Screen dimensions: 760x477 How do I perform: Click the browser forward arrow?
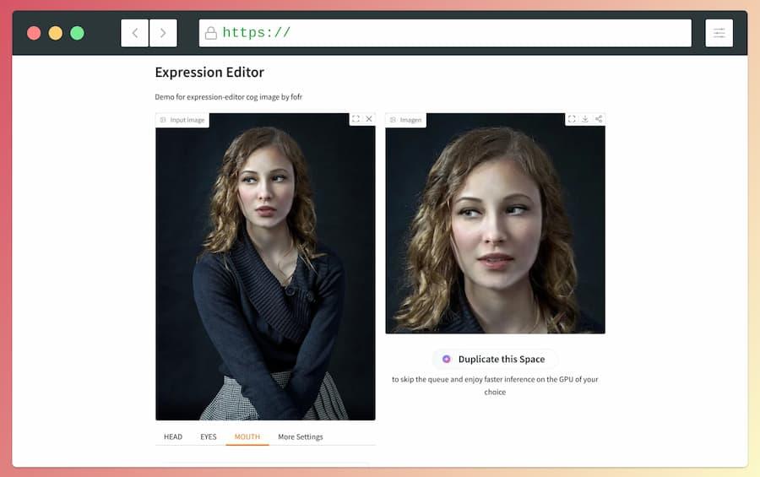pyautogui.click(x=163, y=33)
